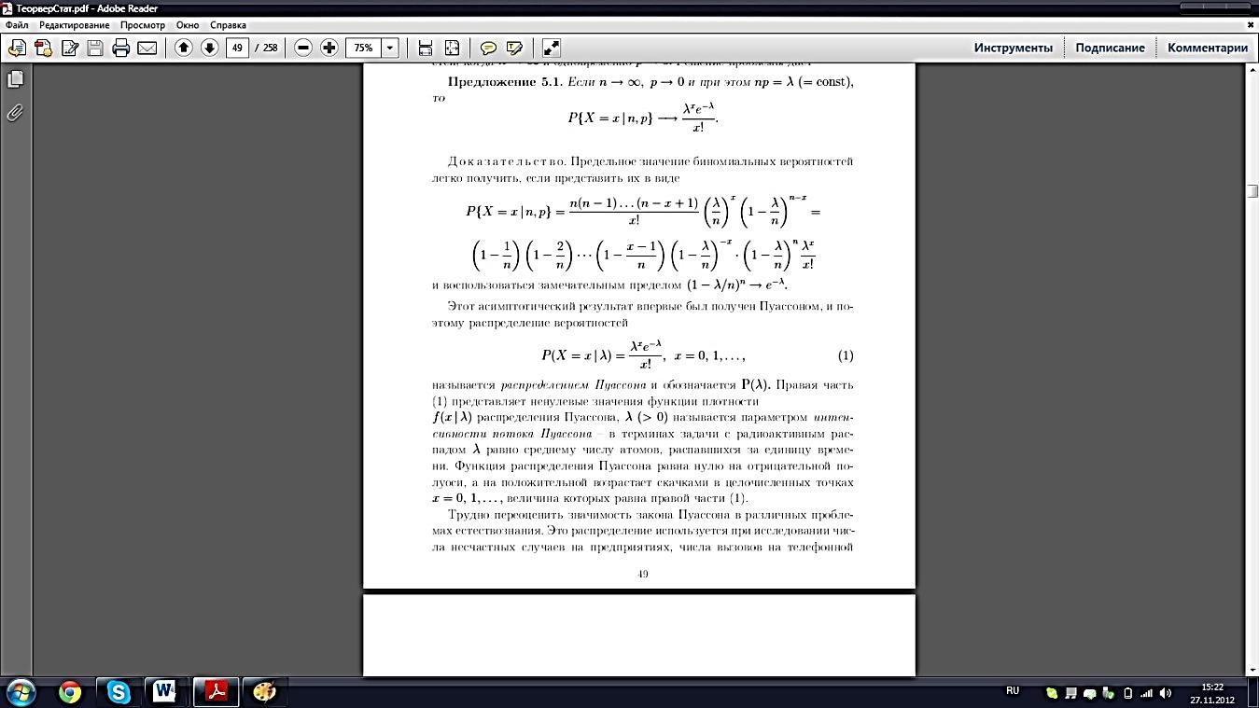Show page thumbnails in left sidebar
The width and height of the screenshot is (1259, 708).
click(15, 80)
